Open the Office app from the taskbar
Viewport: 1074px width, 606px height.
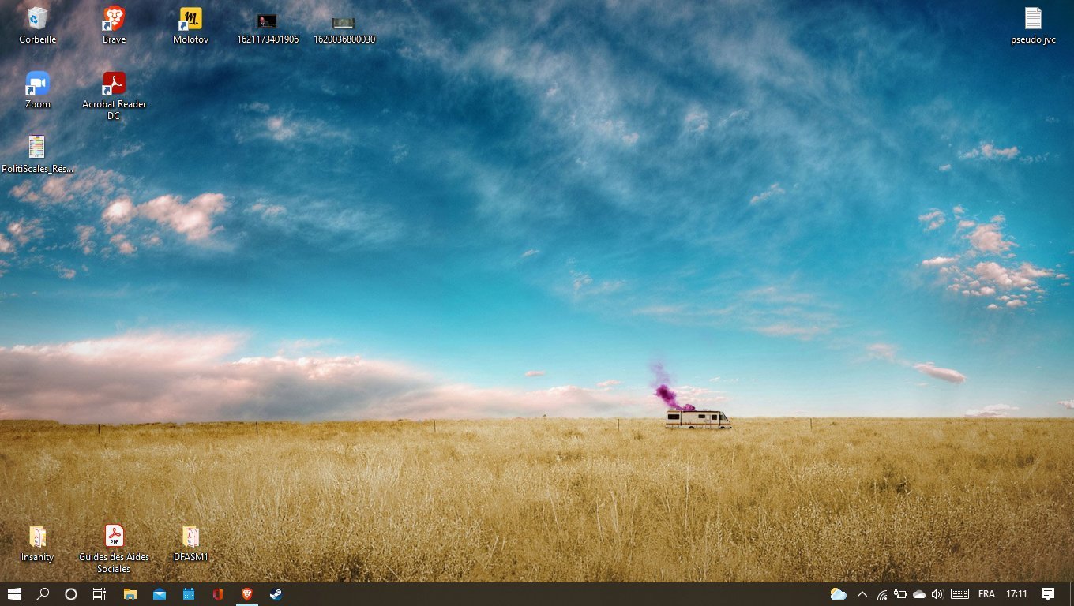[x=218, y=594]
